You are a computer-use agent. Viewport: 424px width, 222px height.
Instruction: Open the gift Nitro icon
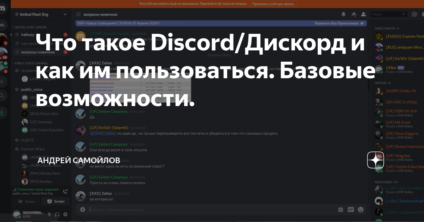click(341, 209)
